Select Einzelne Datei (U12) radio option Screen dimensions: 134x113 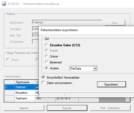pos(47,45)
